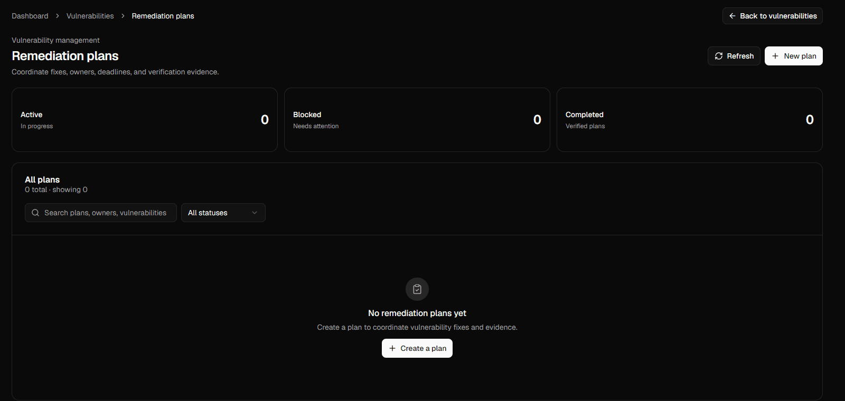845x401 pixels.
Task: Open the Dashboard breadcrumb link
Action: pos(30,16)
